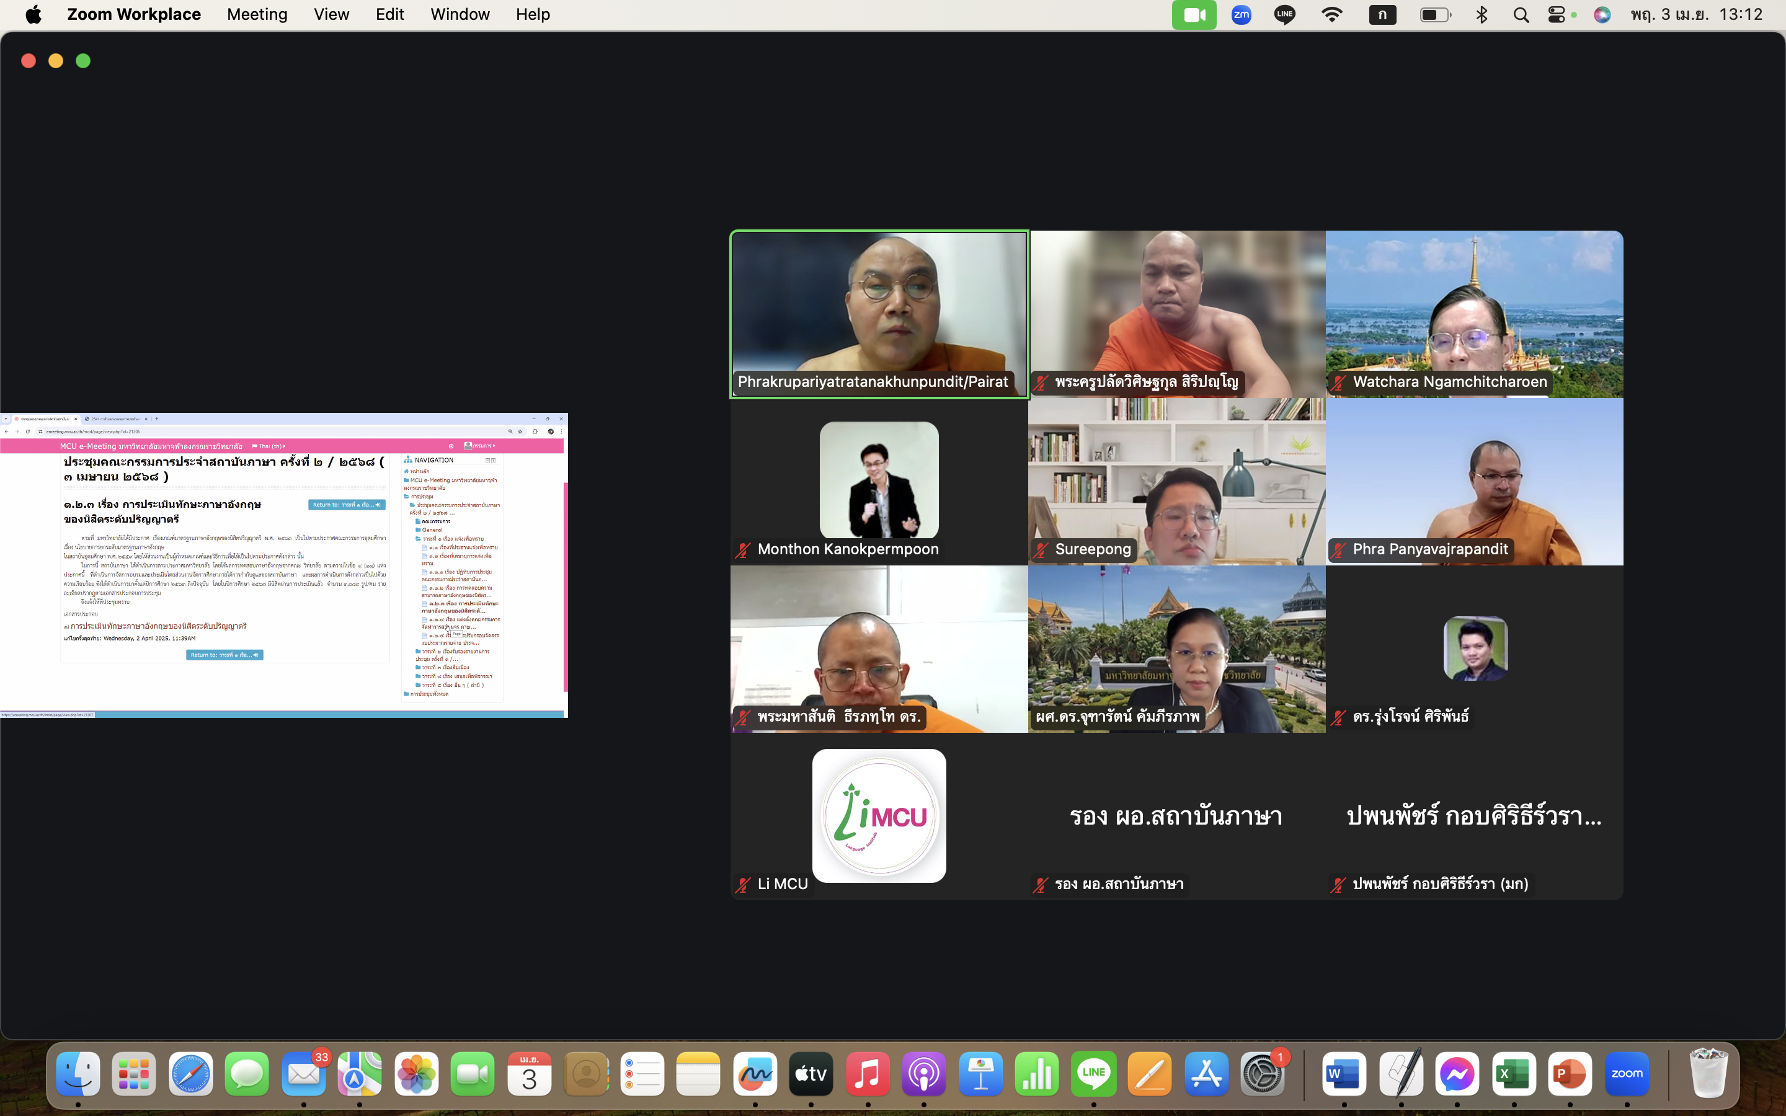
Task: Open Messenger from the Dock
Action: coord(1456,1074)
